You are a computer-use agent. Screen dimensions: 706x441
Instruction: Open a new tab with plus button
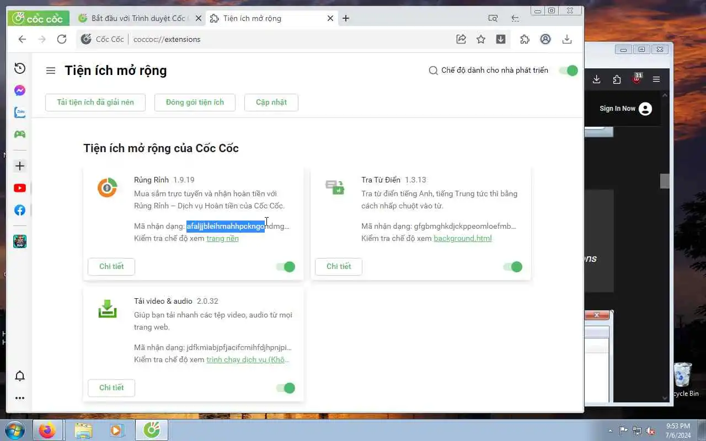pos(346,18)
